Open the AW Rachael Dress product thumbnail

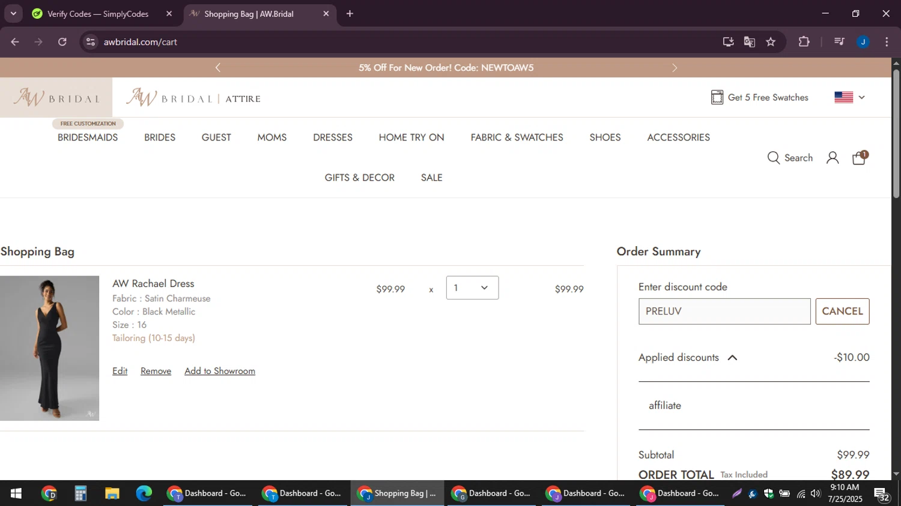[49, 348]
